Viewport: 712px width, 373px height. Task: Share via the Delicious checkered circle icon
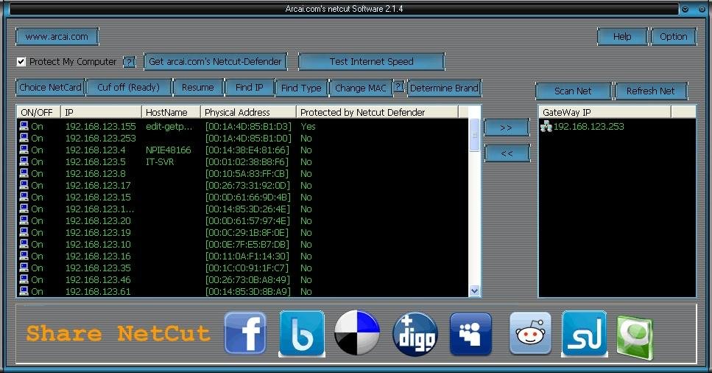point(357,332)
